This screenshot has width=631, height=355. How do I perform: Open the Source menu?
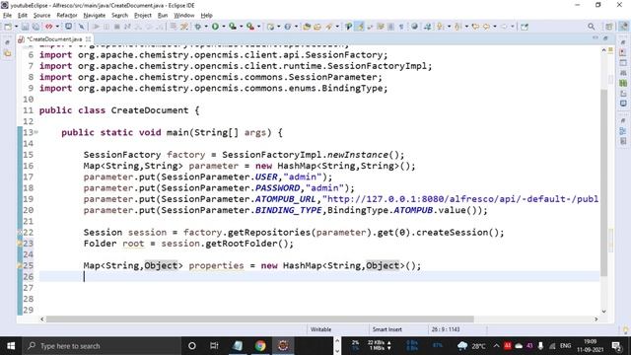[x=41, y=16]
